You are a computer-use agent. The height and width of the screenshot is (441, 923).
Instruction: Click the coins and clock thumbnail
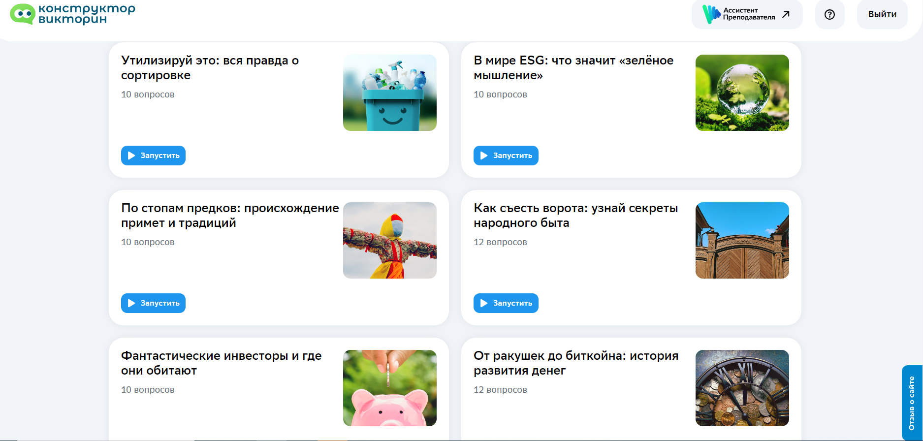pyautogui.click(x=742, y=388)
